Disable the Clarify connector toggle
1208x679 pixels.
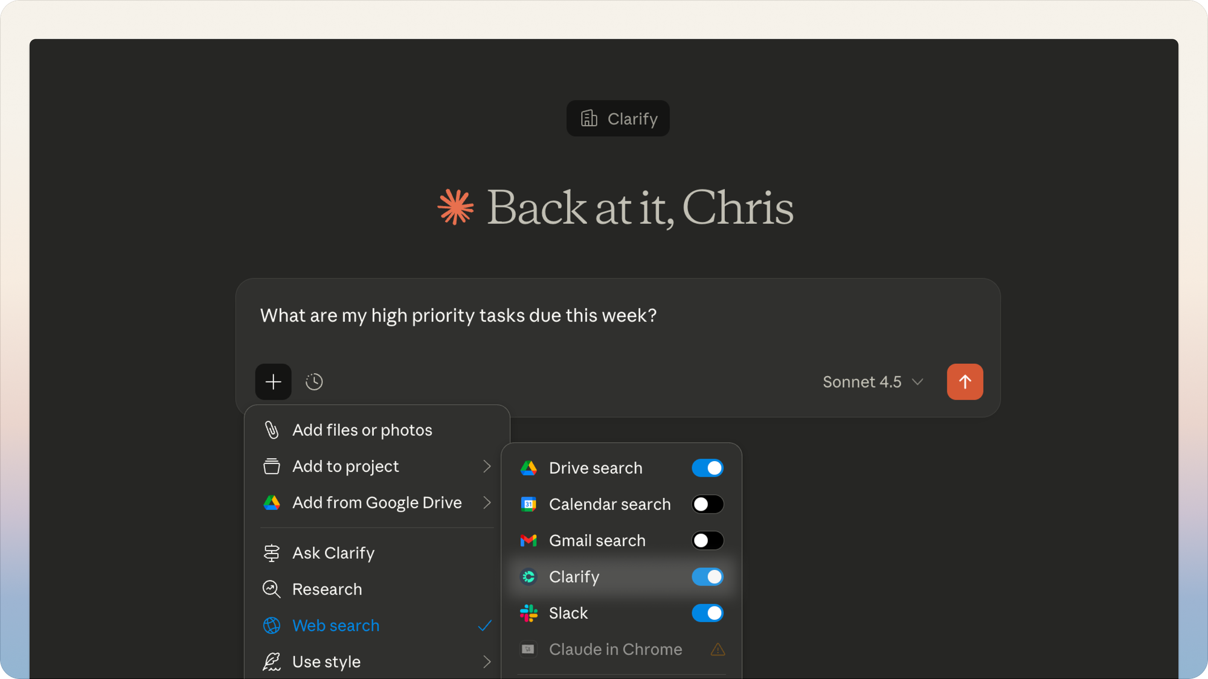[707, 577]
